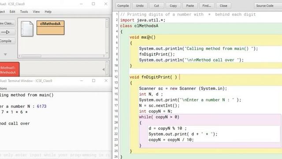Click 'void main()' on line 5
Viewport: 282px width, 159px height.
[143, 37]
